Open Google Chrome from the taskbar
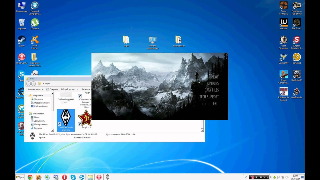Screen dimensions: 320x180 [30, 177]
